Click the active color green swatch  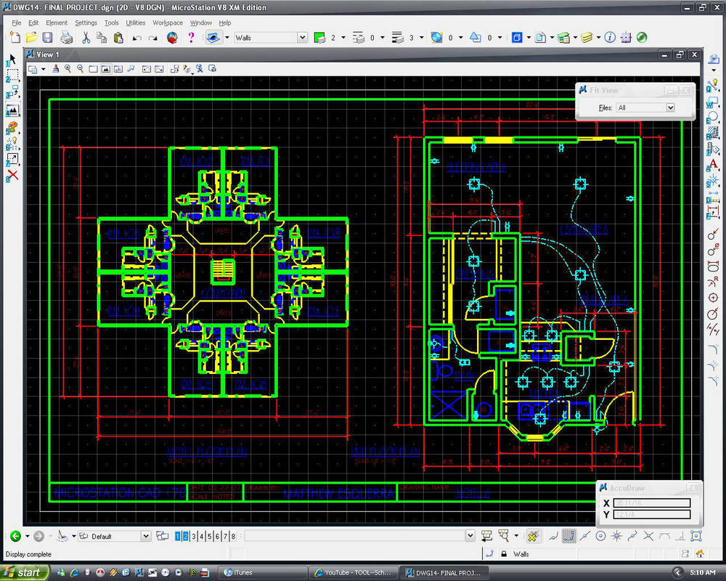tap(319, 38)
